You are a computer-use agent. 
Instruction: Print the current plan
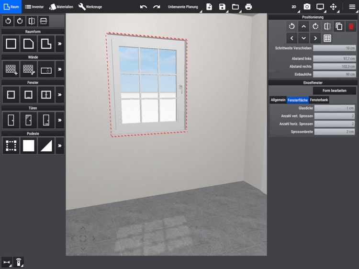click(248, 7)
